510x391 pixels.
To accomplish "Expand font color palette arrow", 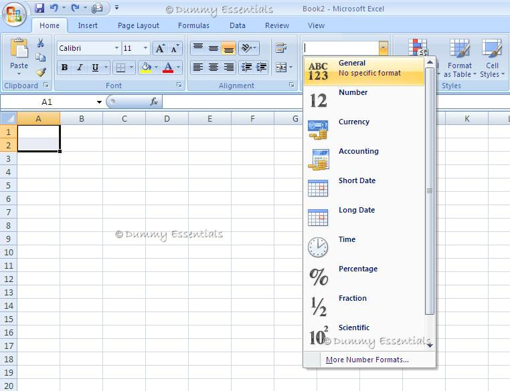I will 179,68.
